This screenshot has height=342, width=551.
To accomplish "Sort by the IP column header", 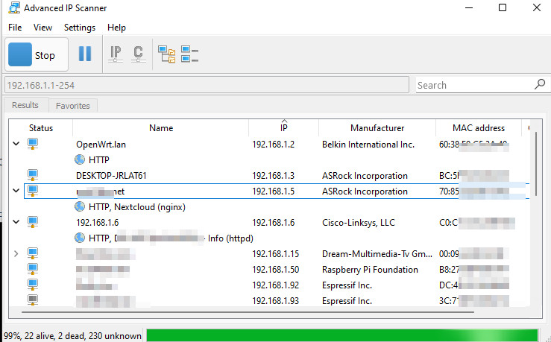I will pyautogui.click(x=284, y=128).
